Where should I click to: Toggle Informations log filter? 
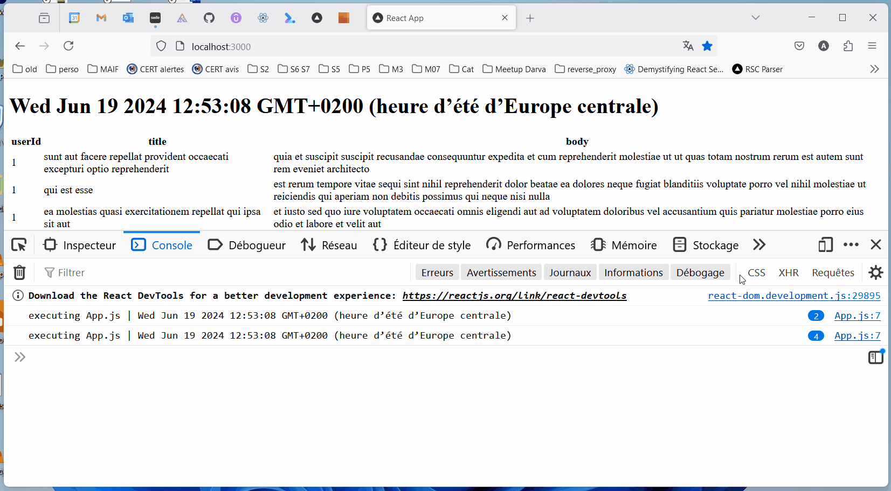click(x=633, y=272)
